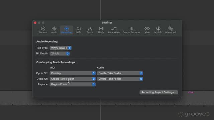The width and height of the screenshot is (214, 120).
Task: Open the My Info settings pane
Action: [x=158, y=30]
